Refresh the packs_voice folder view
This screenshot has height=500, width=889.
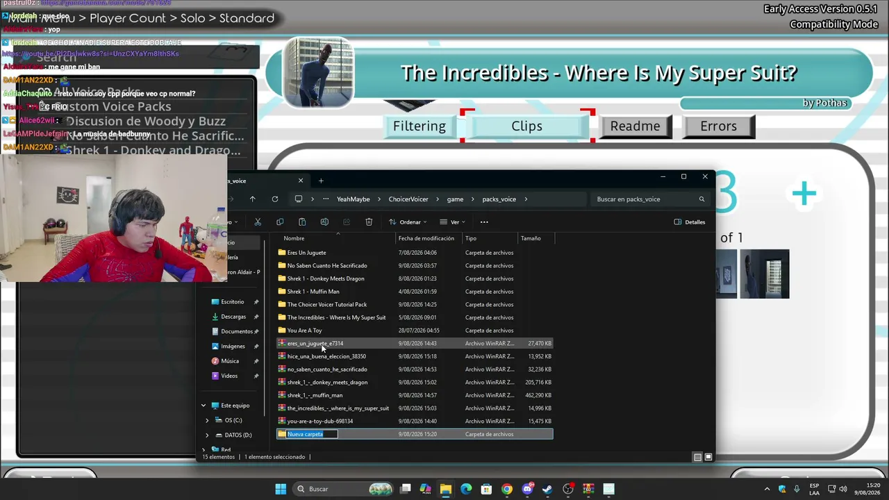click(275, 199)
